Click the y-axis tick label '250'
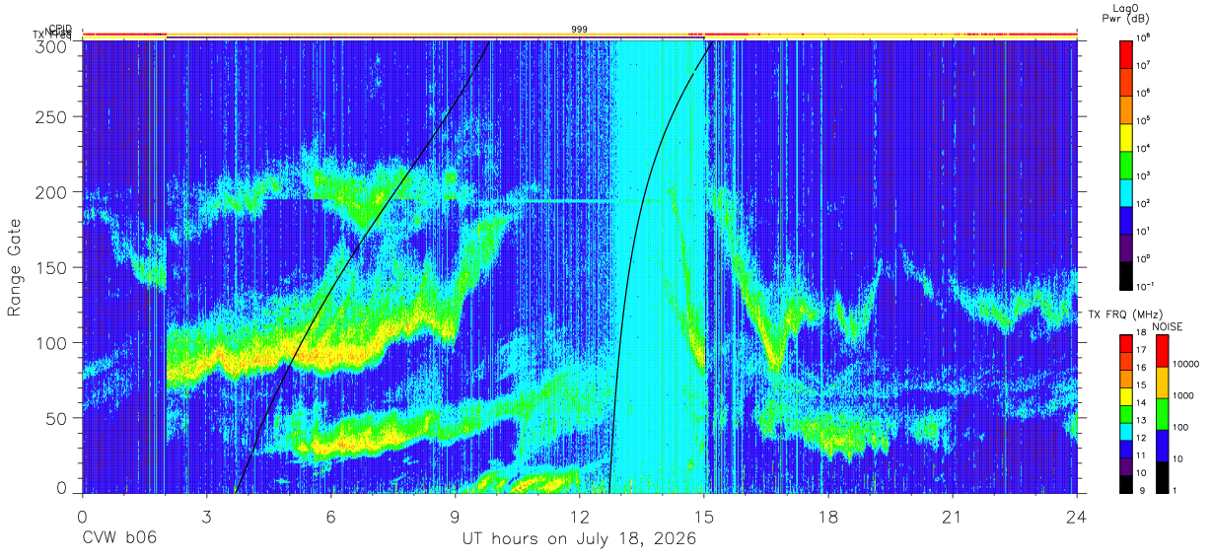Image resolution: width=1211 pixels, height=559 pixels. 52,117
